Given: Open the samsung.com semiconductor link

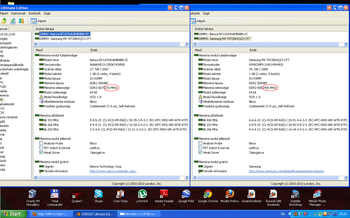Looking at the screenshot, I should click(286, 171).
